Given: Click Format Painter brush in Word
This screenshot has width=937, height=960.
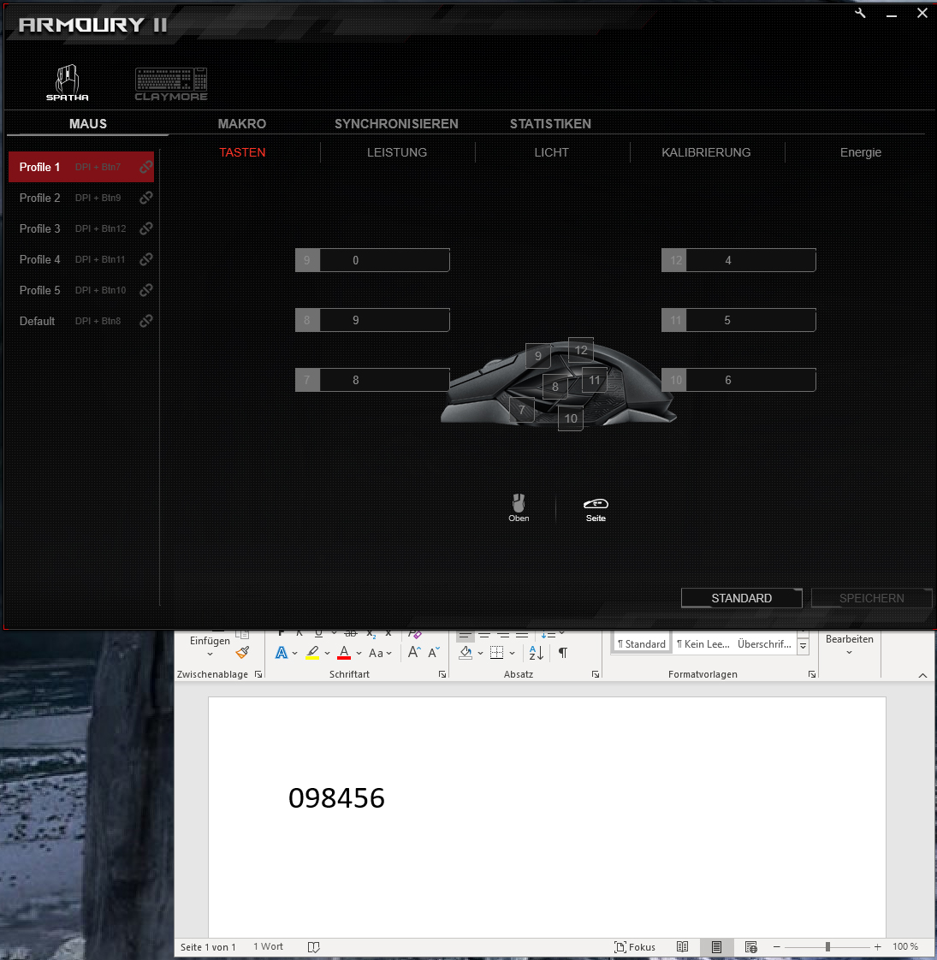Looking at the screenshot, I should click(242, 652).
